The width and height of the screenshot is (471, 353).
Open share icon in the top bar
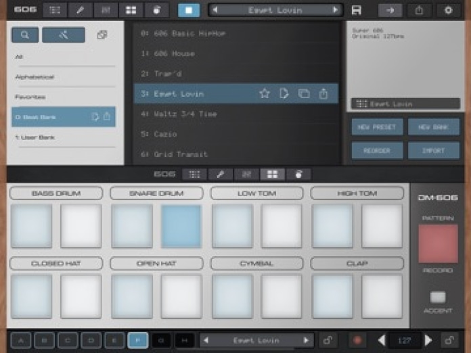[419, 11]
